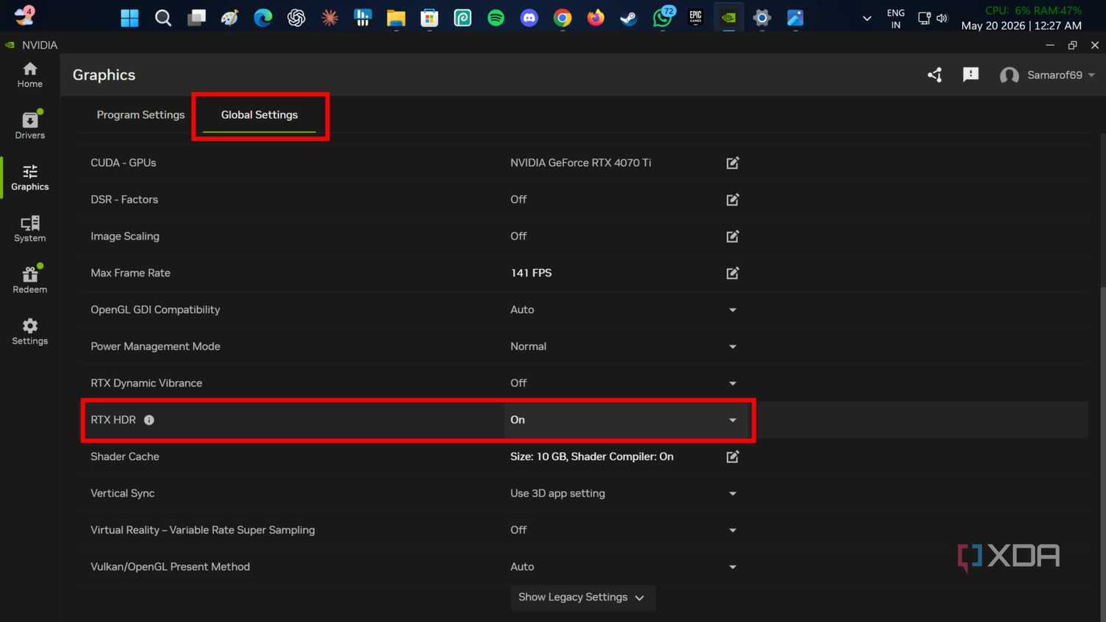Click the ENG IN language indicator

pyautogui.click(x=896, y=18)
